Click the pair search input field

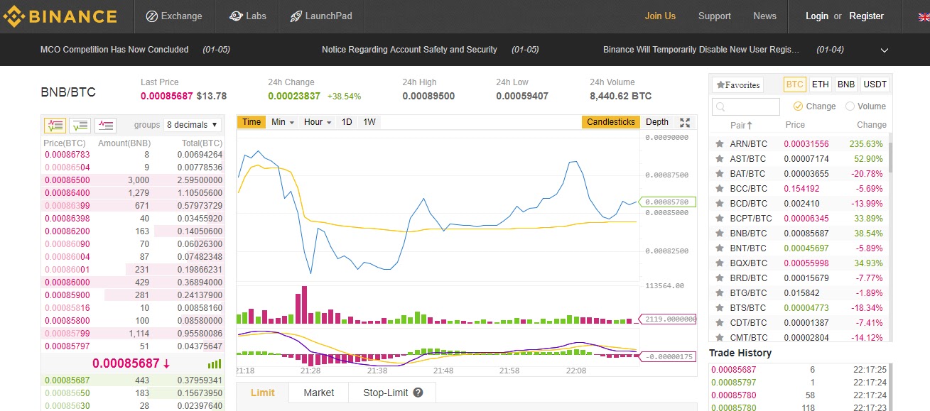746,106
